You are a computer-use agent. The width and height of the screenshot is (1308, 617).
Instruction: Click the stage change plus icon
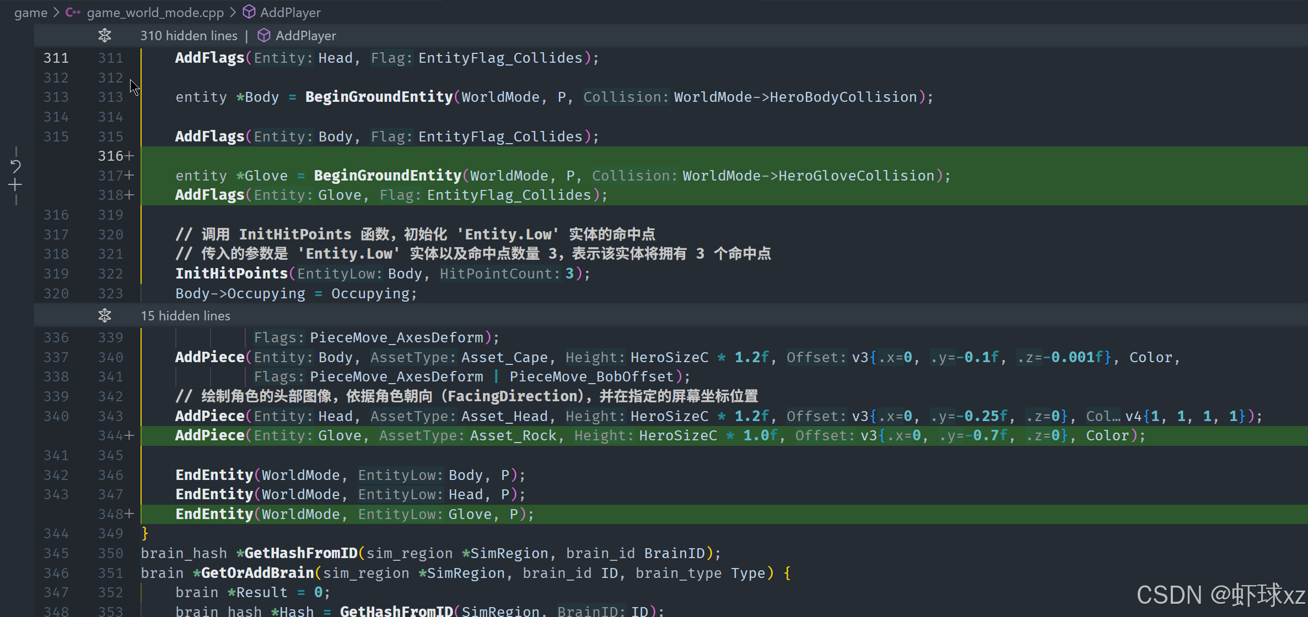(15, 185)
